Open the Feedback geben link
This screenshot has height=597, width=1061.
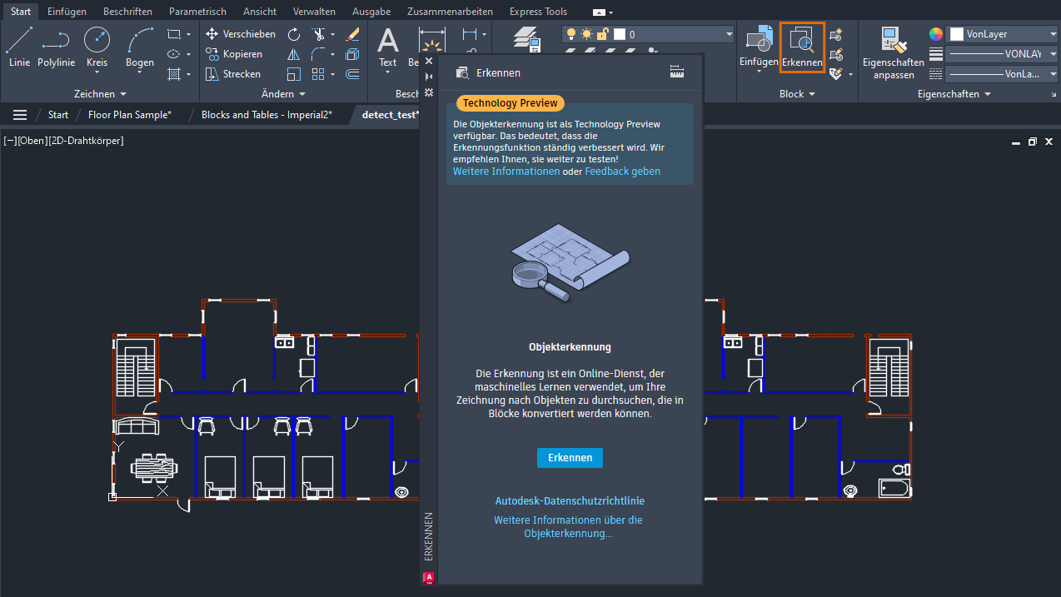[622, 172]
